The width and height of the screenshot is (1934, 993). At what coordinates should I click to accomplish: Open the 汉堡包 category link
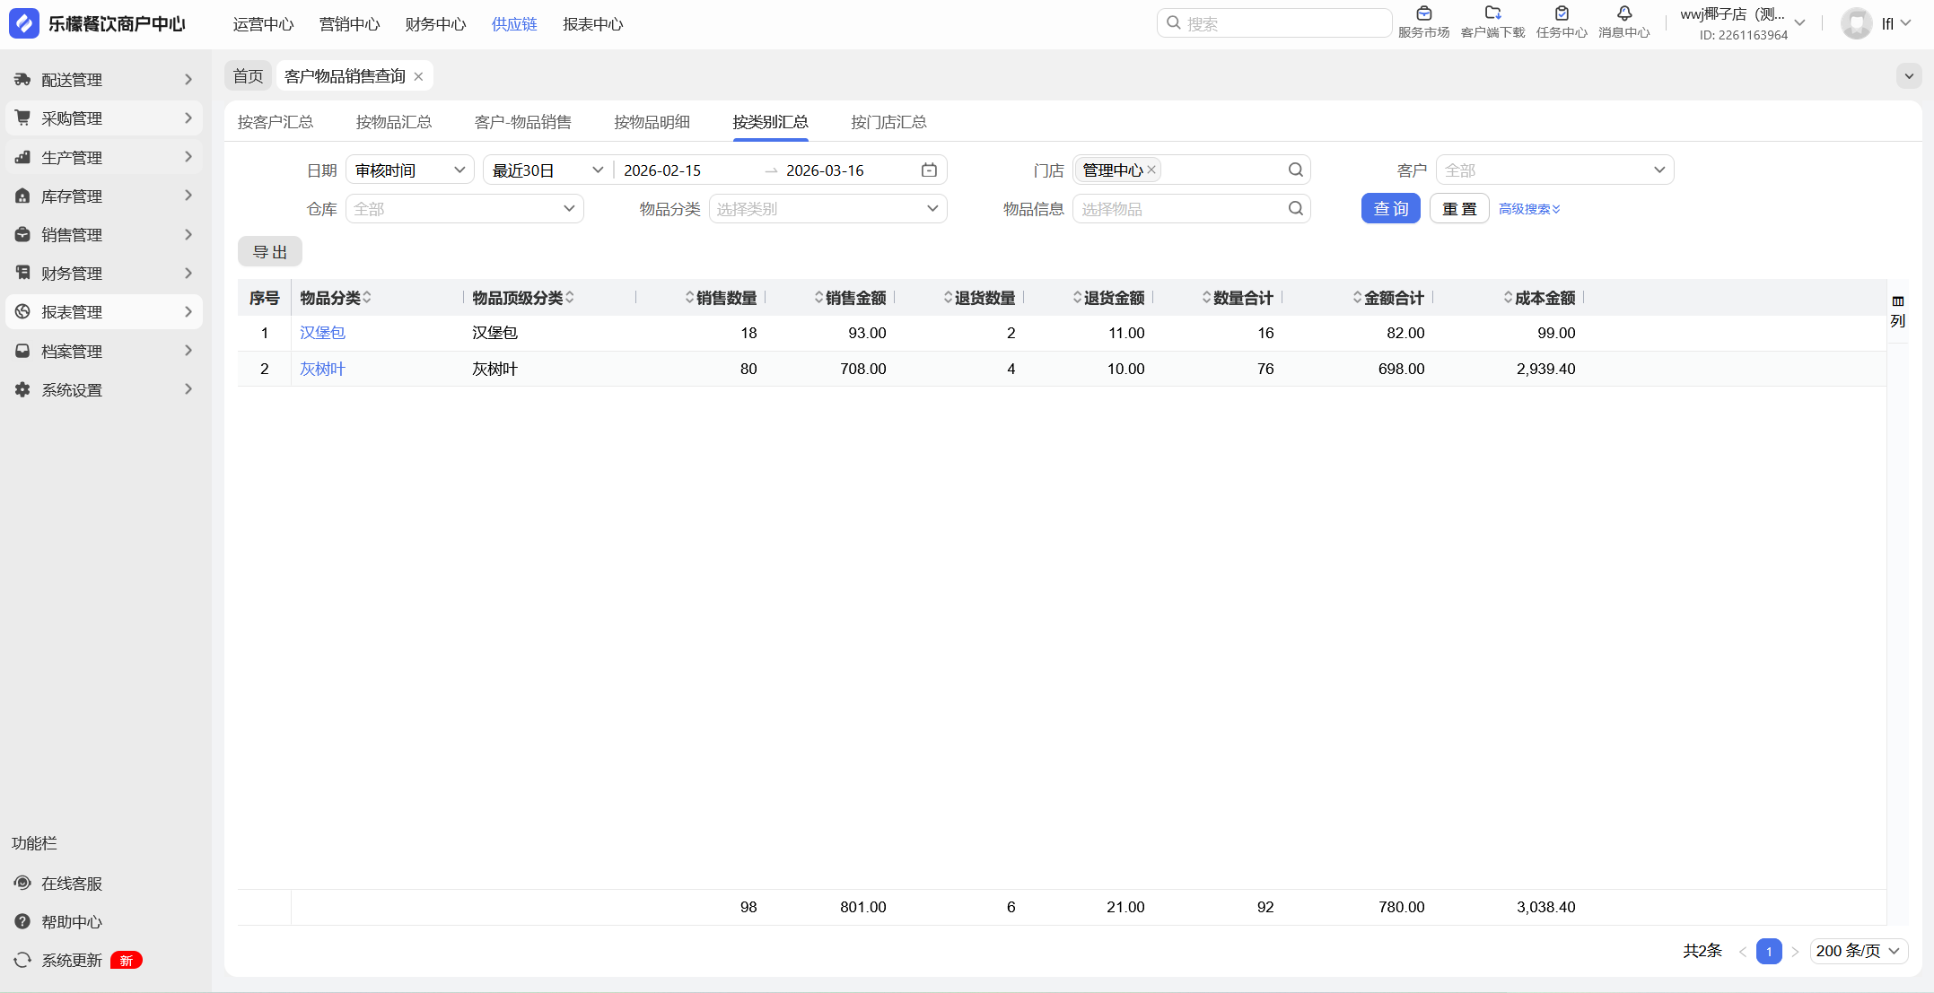[x=322, y=333]
